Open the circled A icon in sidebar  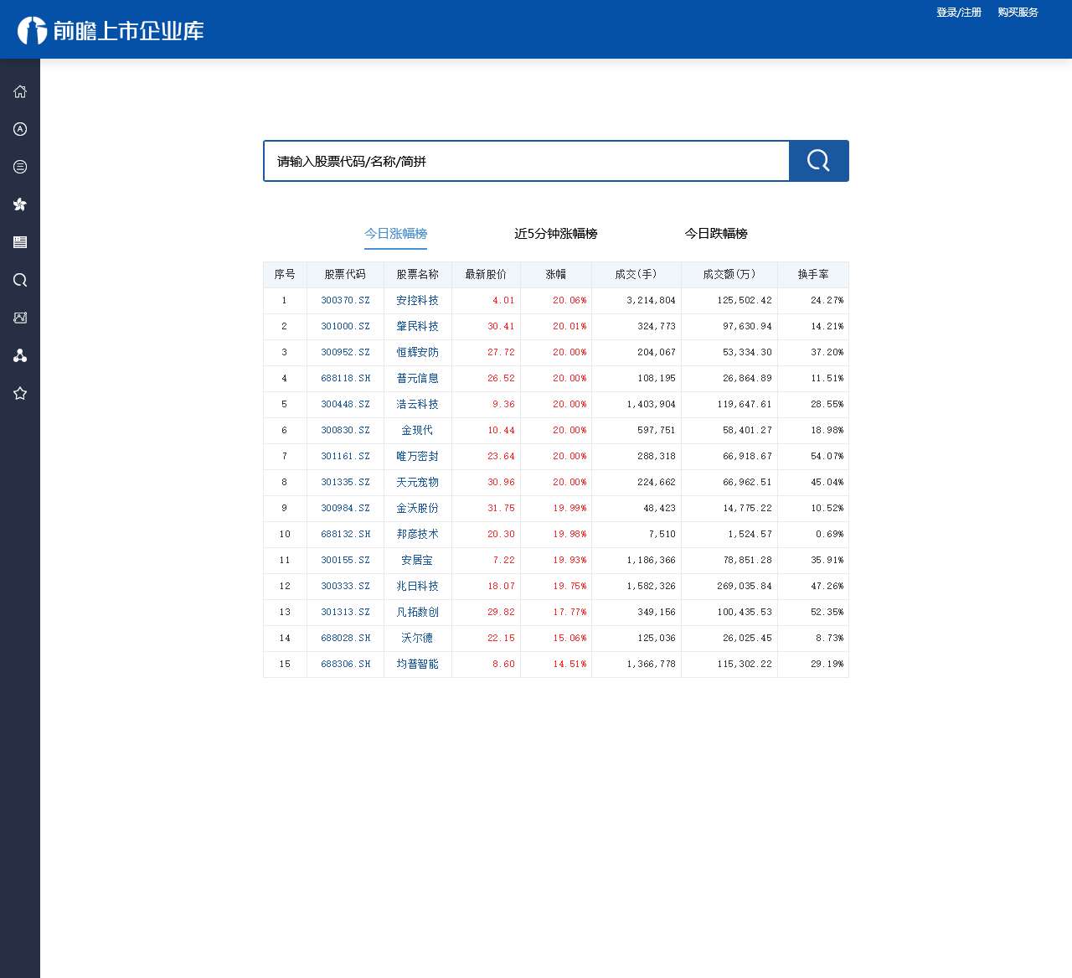[x=20, y=129]
